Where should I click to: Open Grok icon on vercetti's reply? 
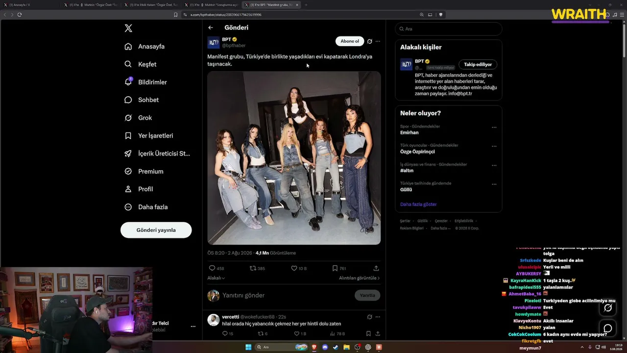click(370, 317)
